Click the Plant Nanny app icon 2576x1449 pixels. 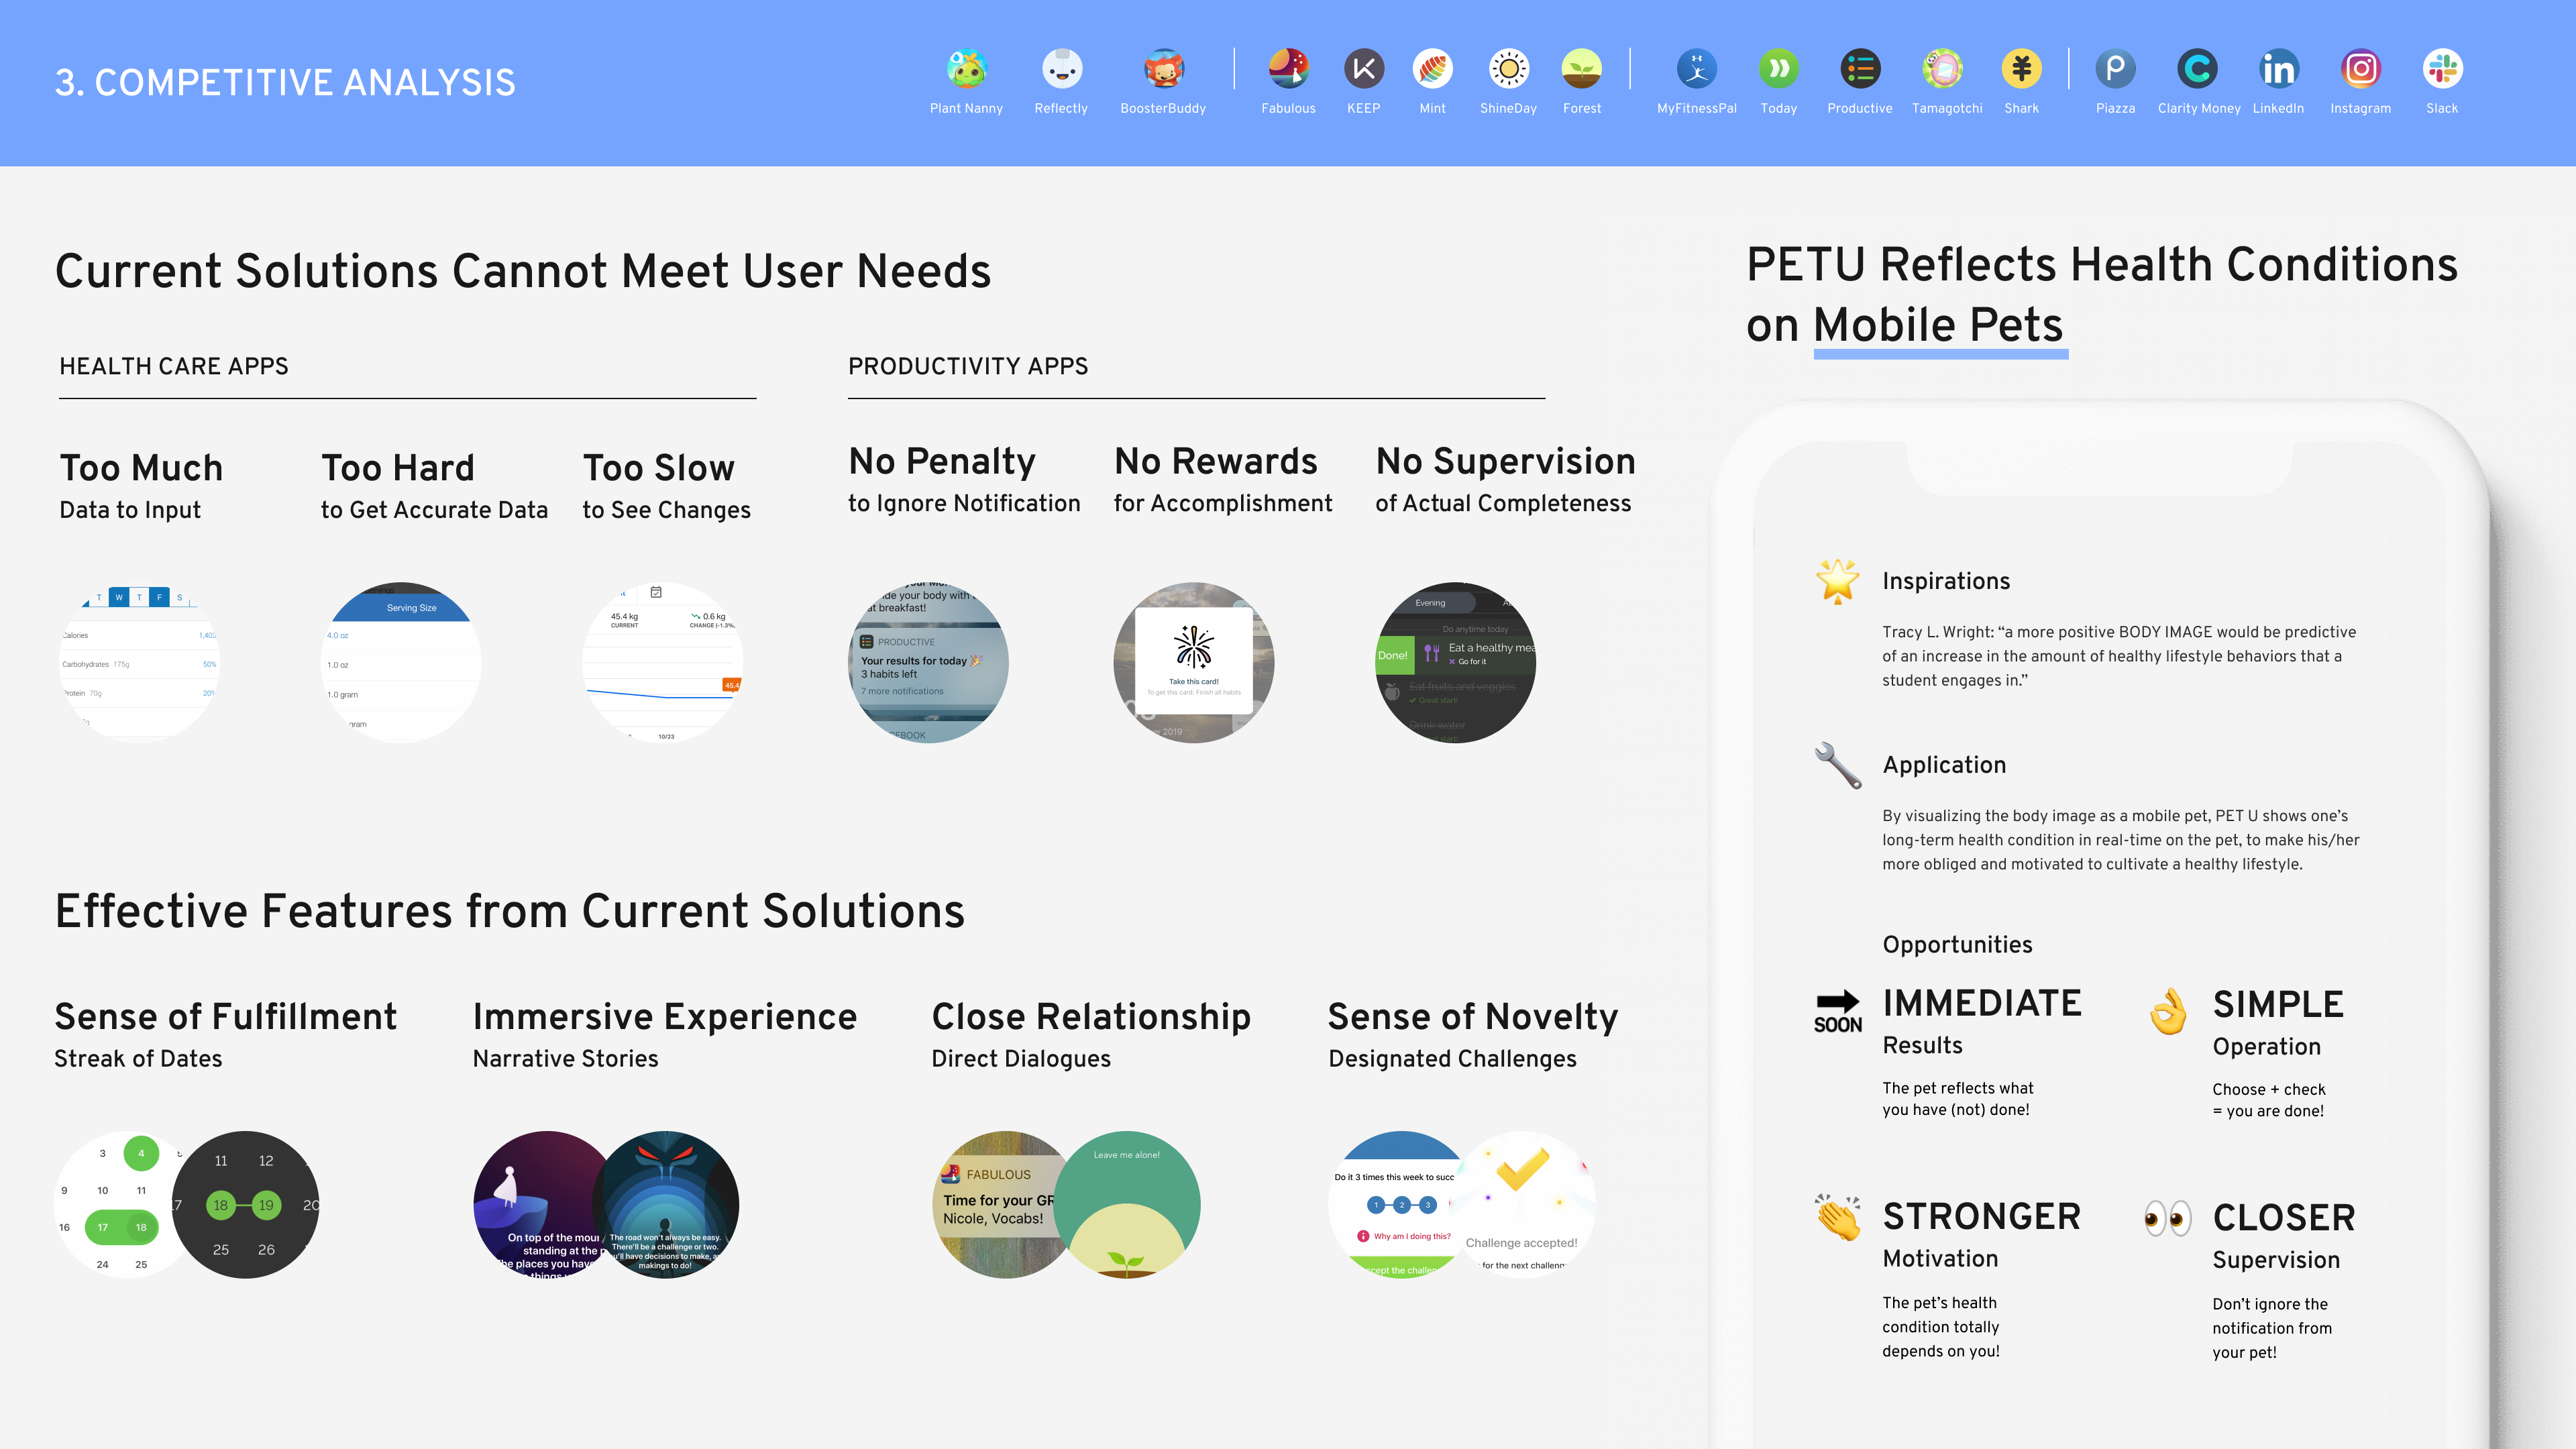(966, 69)
